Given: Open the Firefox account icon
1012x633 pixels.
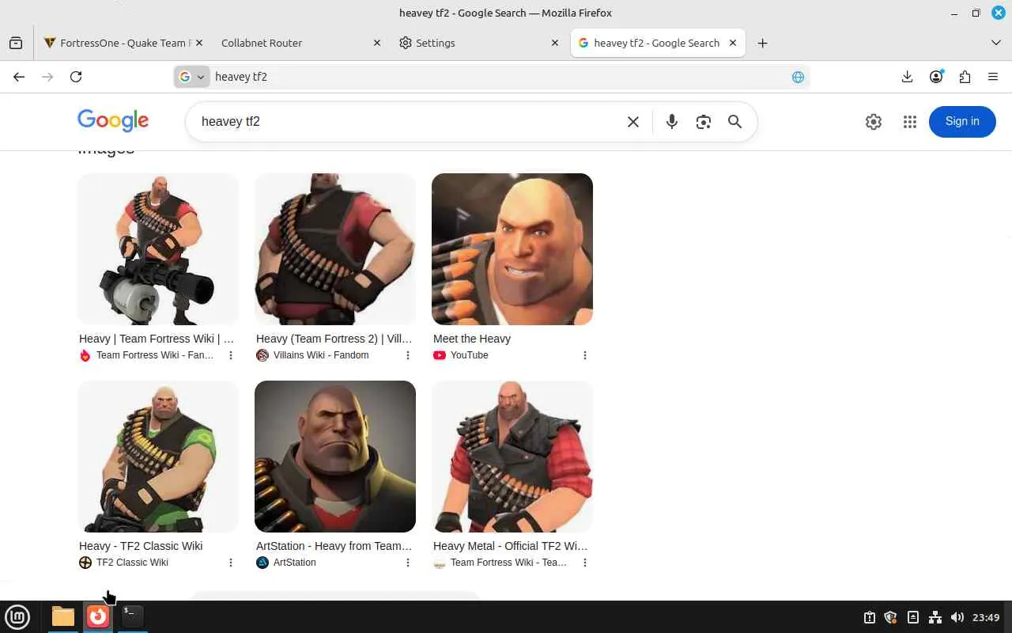Looking at the screenshot, I should [x=936, y=77].
